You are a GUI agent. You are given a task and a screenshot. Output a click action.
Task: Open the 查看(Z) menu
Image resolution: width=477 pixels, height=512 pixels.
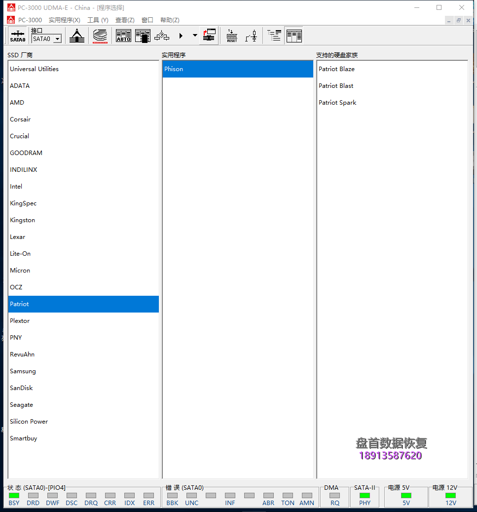click(x=125, y=20)
